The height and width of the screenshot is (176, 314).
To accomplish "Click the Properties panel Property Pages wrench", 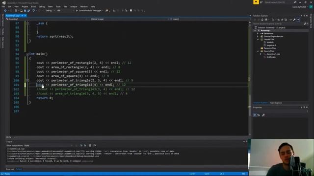I will pos(263,115).
